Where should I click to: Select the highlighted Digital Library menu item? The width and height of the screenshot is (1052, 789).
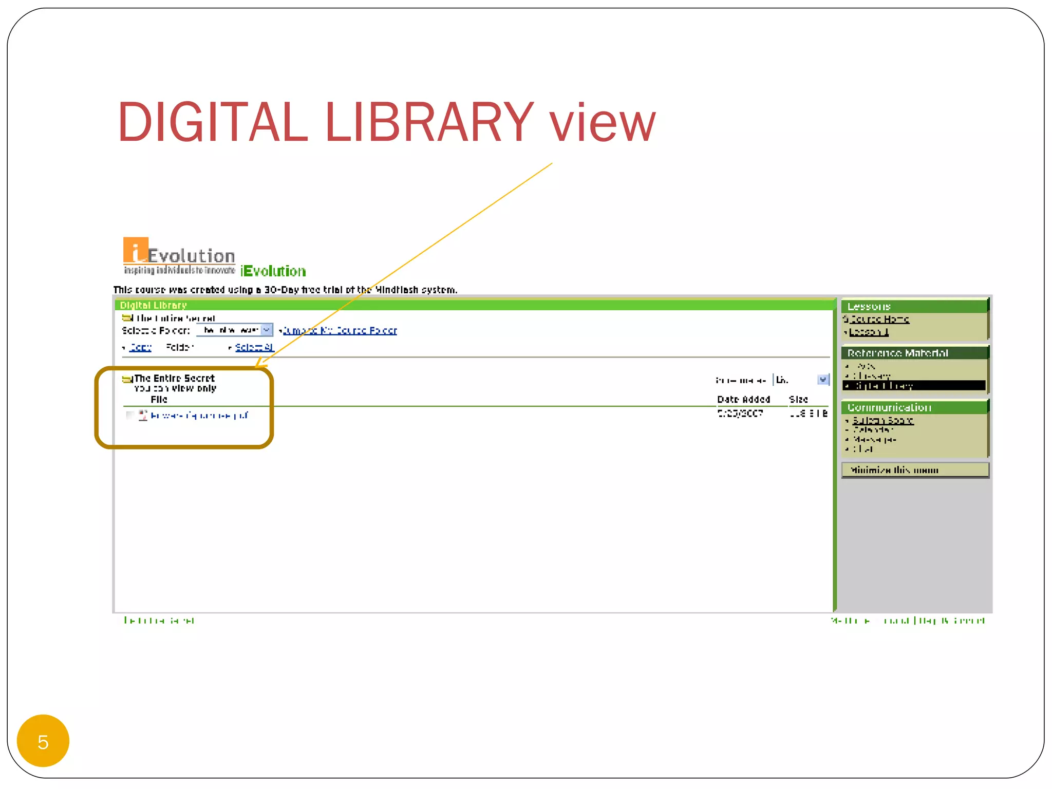(914, 385)
